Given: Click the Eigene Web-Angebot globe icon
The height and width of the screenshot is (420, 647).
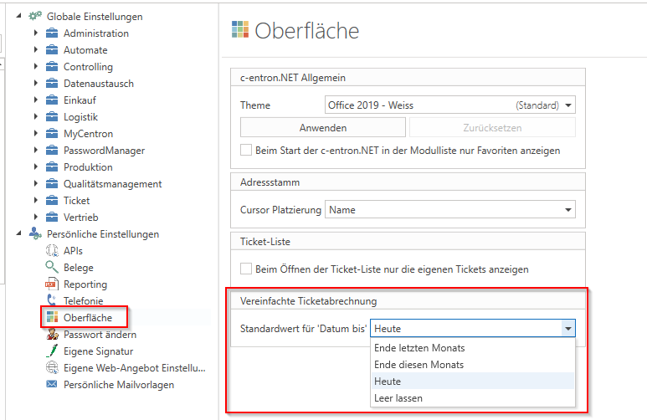Looking at the screenshot, I should click(51, 368).
